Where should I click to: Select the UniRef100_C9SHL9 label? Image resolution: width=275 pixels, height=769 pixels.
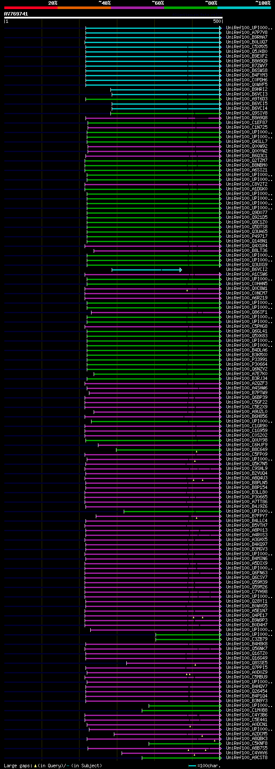247,468
